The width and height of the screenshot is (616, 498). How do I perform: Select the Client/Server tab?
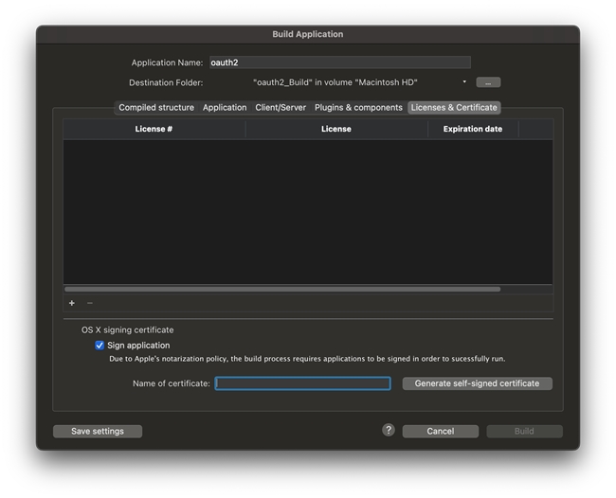point(281,108)
